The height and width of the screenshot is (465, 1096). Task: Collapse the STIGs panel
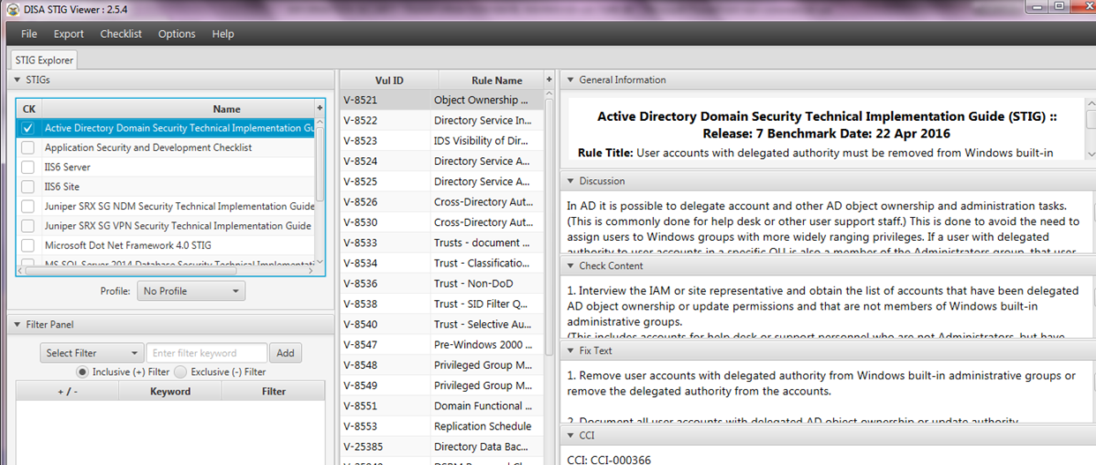18,79
